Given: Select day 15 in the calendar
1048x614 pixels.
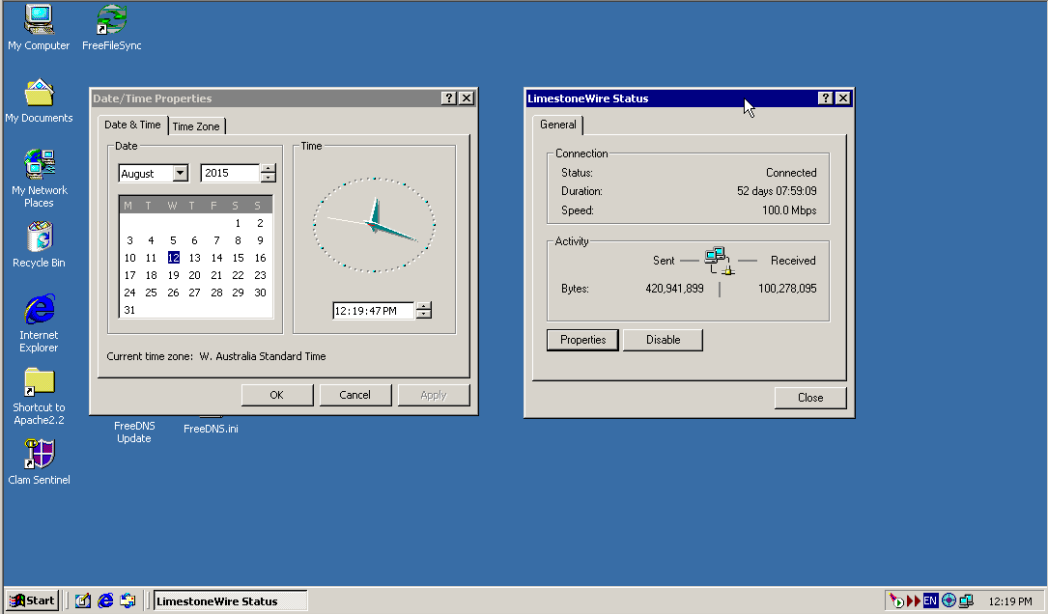Looking at the screenshot, I should (x=238, y=258).
